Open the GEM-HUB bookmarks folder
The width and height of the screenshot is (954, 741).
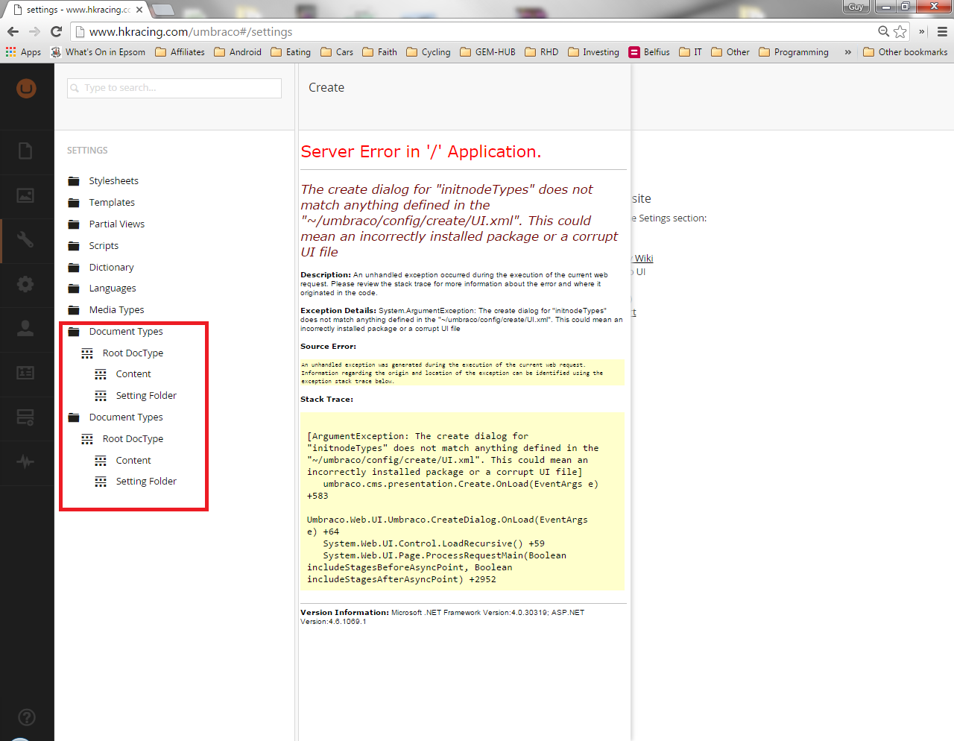(487, 52)
